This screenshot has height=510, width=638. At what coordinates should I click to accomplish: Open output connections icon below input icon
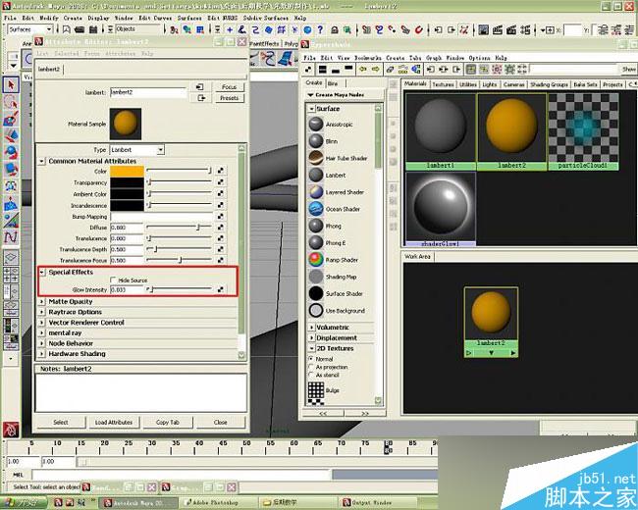click(200, 98)
